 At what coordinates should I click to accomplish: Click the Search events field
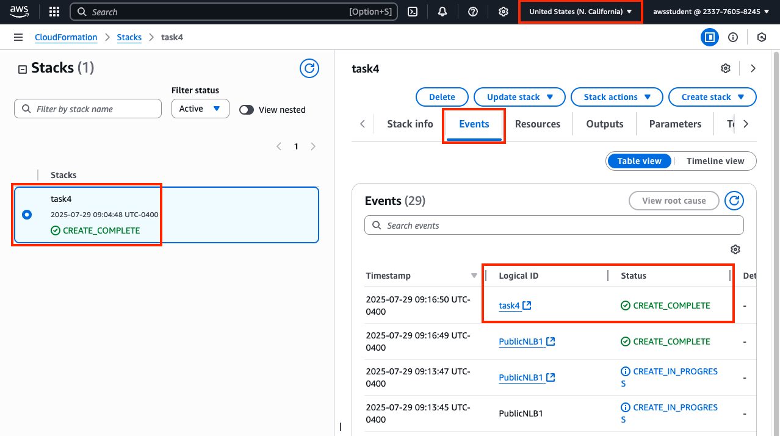[x=554, y=225]
